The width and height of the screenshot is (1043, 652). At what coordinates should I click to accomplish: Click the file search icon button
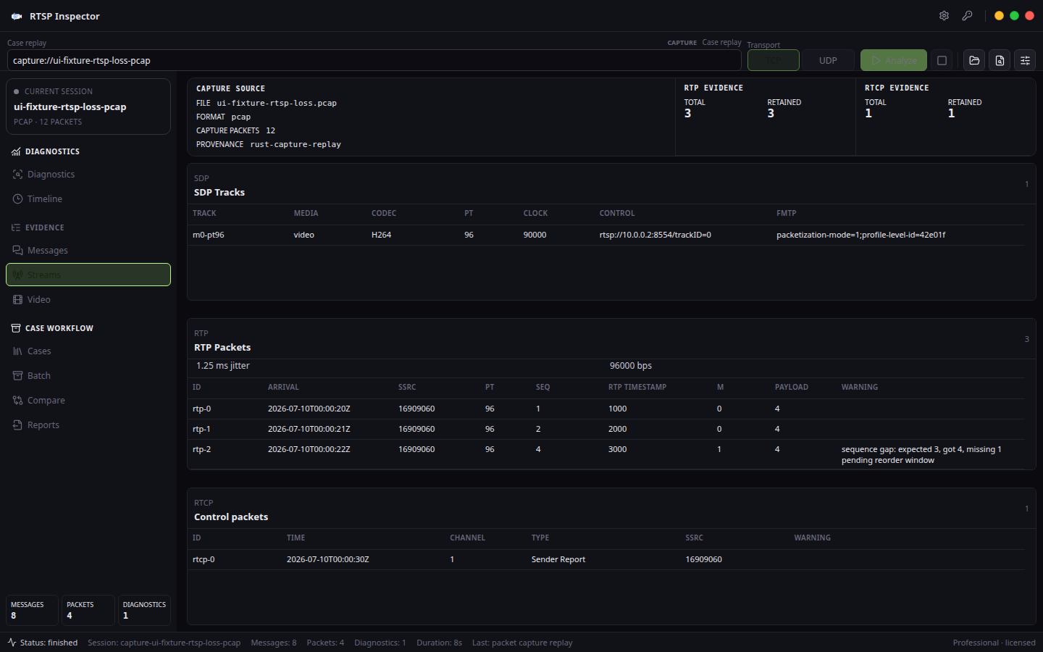tap(1000, 60)
